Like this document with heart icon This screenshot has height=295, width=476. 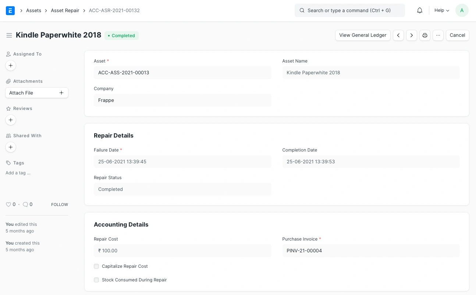pyautogui.click(x=8, y=205)
